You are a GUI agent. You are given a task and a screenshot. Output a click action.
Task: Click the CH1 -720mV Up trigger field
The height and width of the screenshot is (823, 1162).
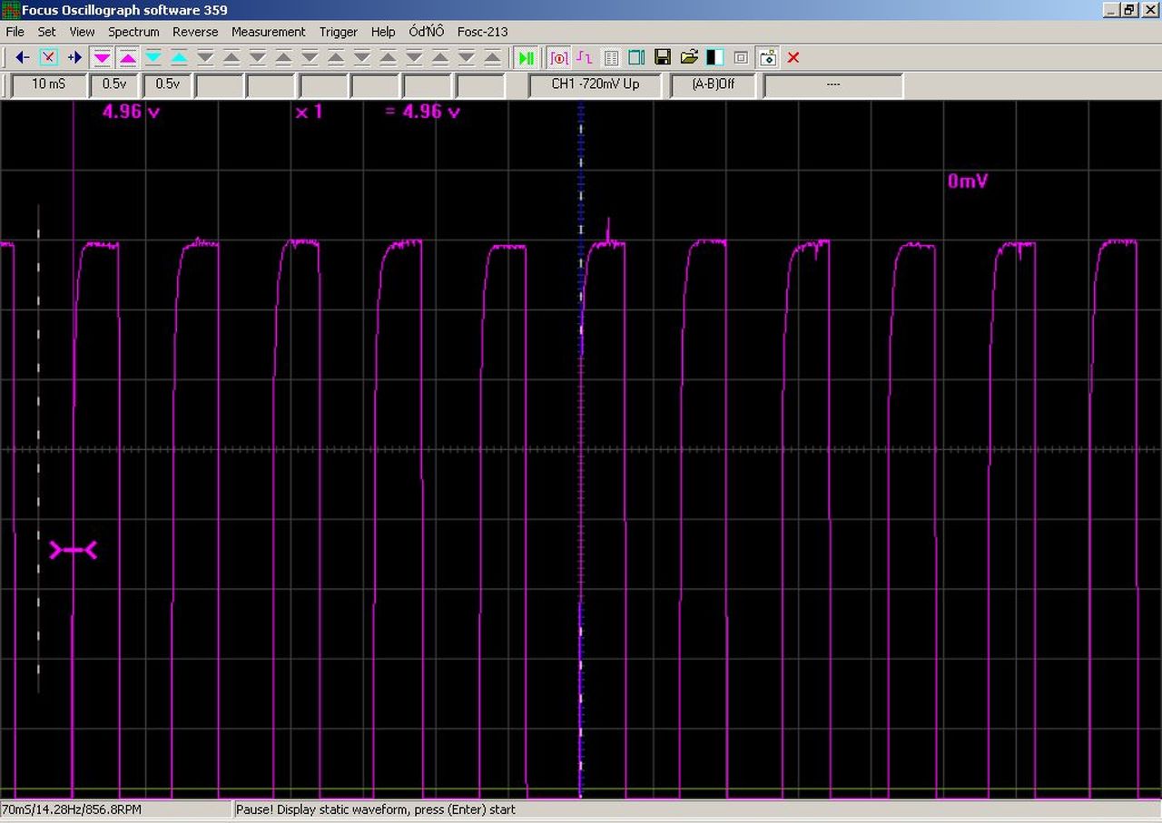pos(596,84)
